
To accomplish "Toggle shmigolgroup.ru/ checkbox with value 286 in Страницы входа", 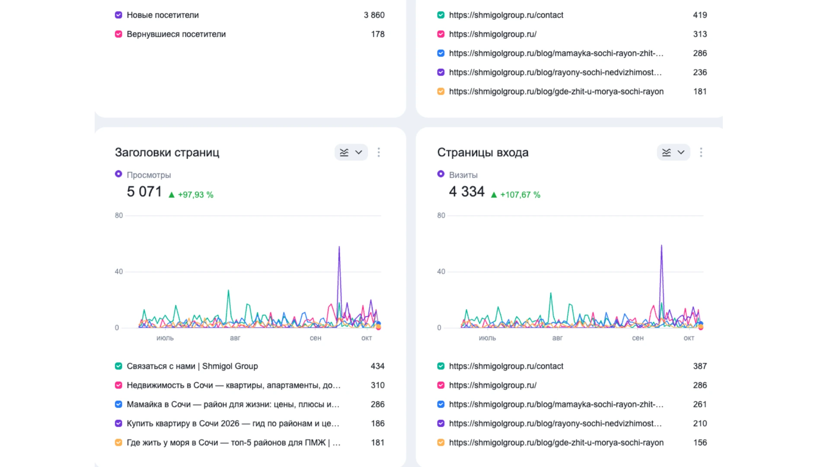I will coord(441,385).
